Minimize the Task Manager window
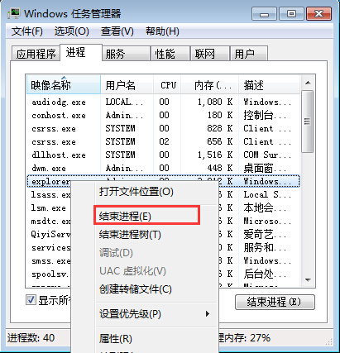Screen dimensions: 340x353 point(264,14)
